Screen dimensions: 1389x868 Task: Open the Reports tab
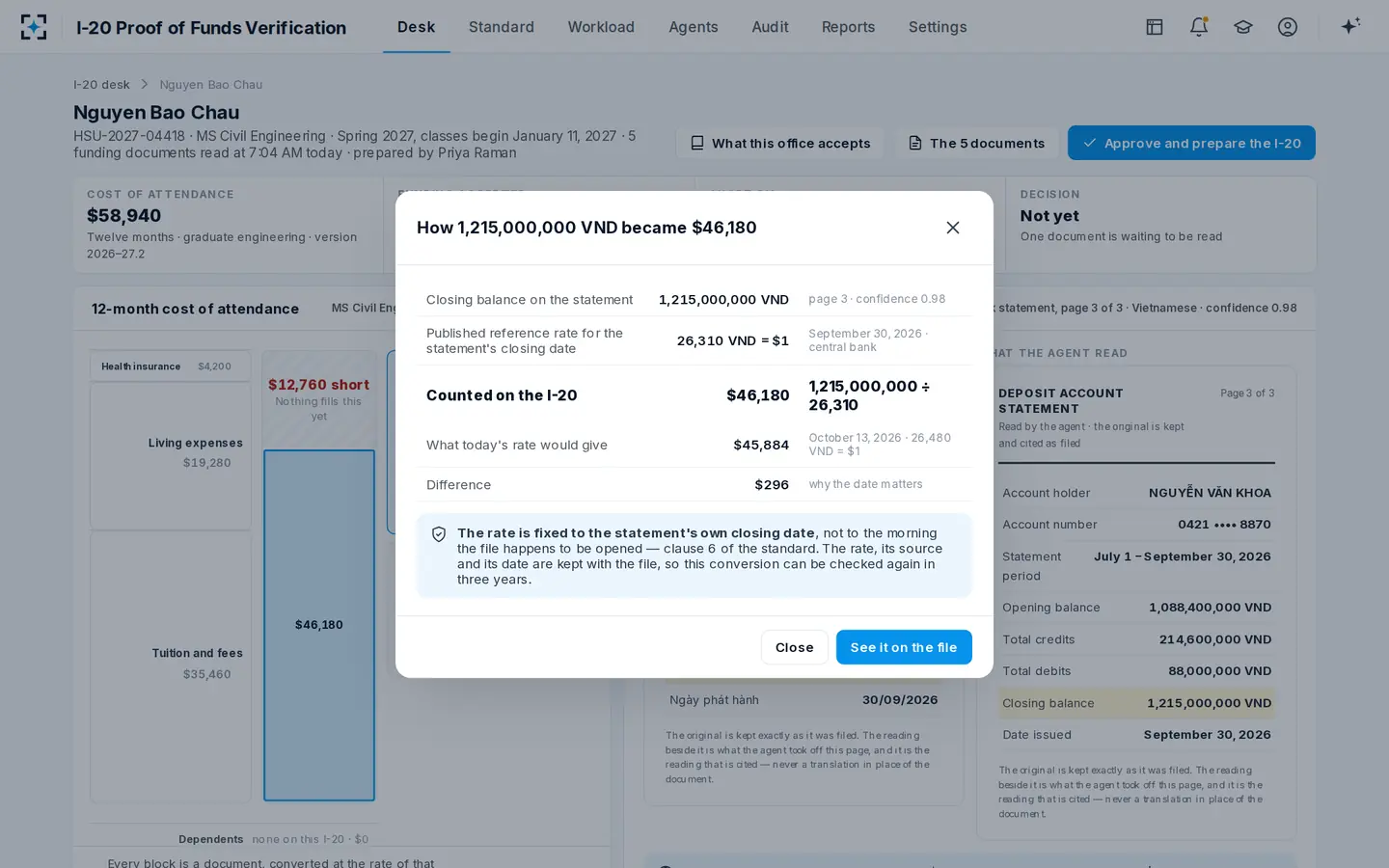point(848,27)
